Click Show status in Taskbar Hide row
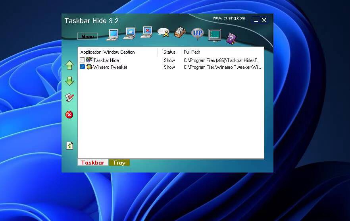Screen dimensions: 350x221 tap(169, 60)
